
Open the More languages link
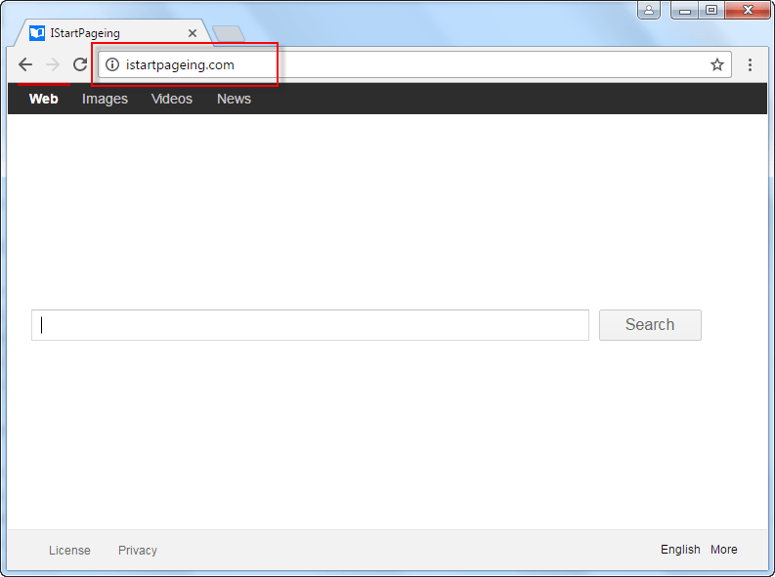pyautogui.click(x=723, y=550)
